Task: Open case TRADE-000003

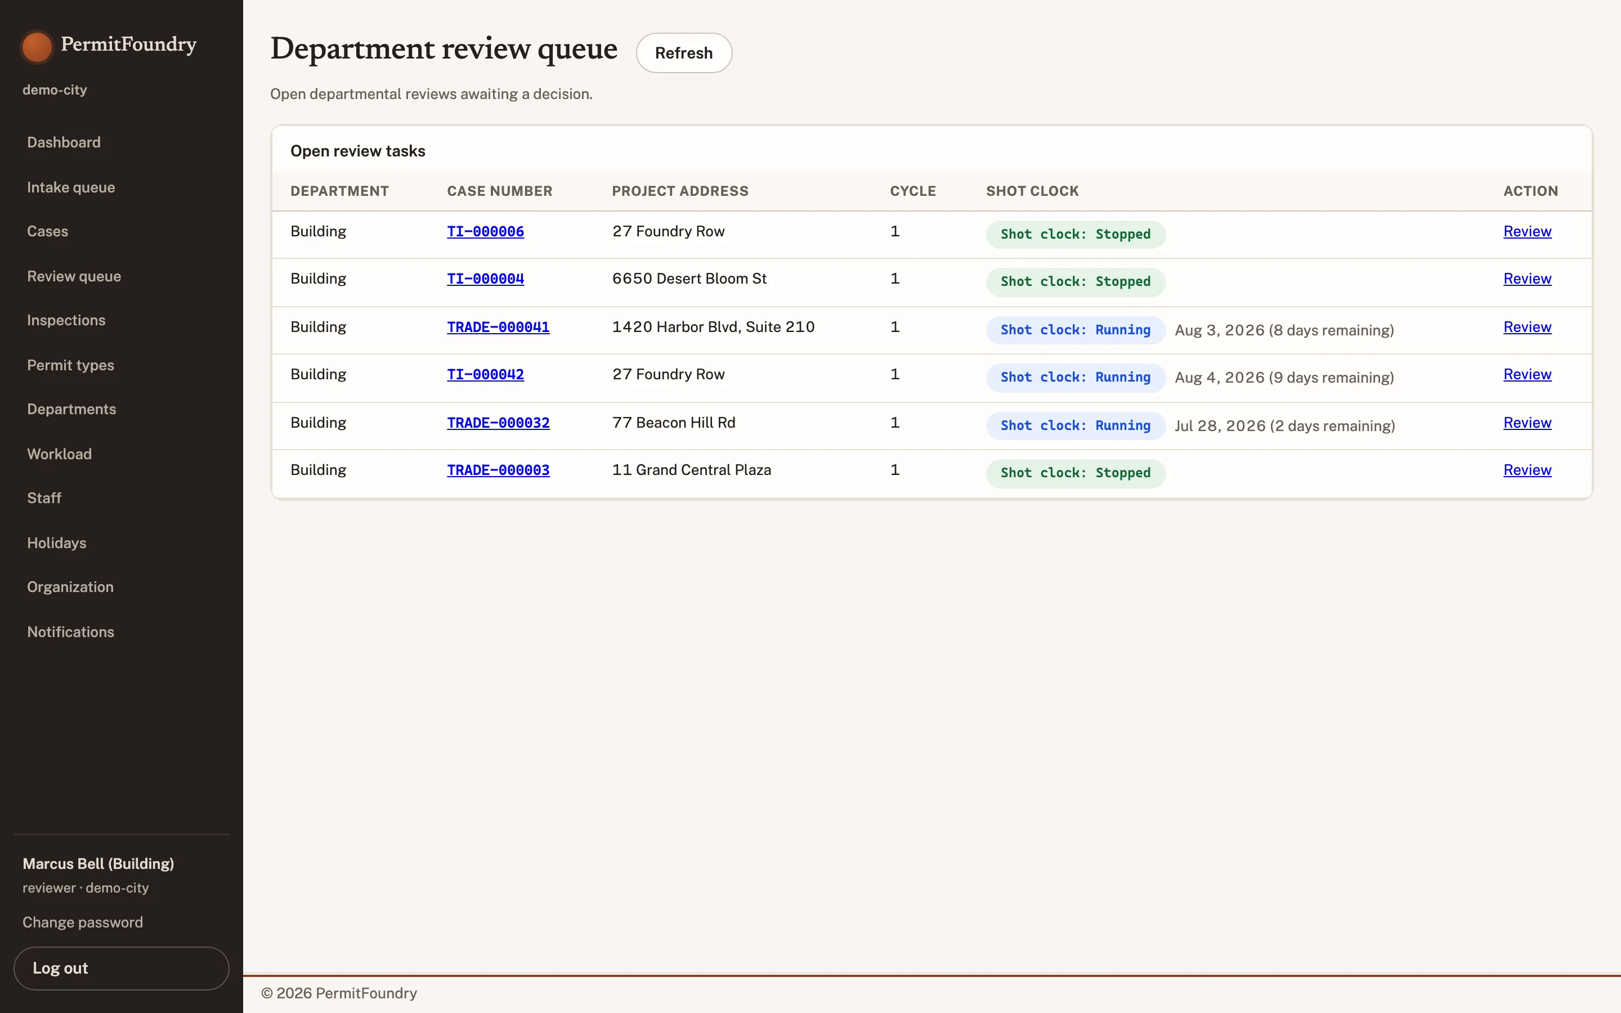Action: point(498,470)
